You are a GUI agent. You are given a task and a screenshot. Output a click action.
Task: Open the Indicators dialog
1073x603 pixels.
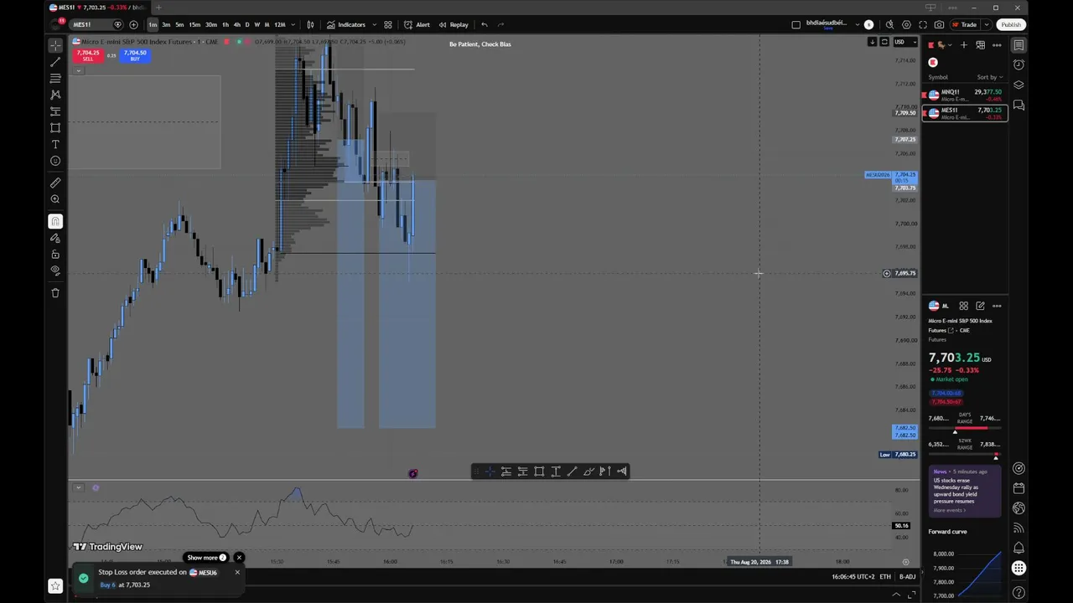[346, 24]
